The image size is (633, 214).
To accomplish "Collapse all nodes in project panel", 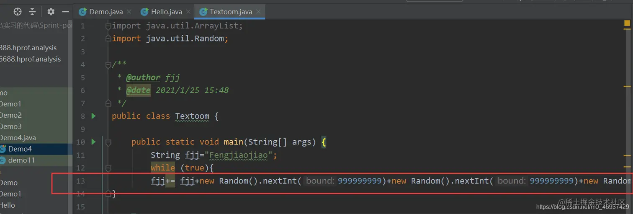I will point(32,12).
